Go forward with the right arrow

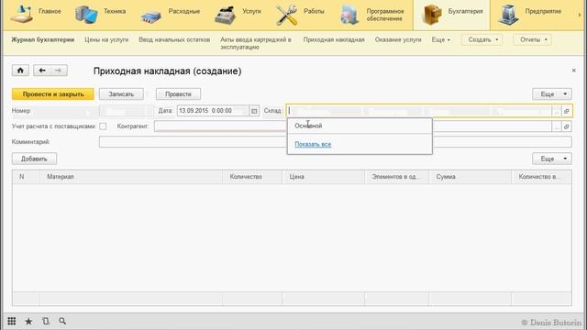(59, 71)
